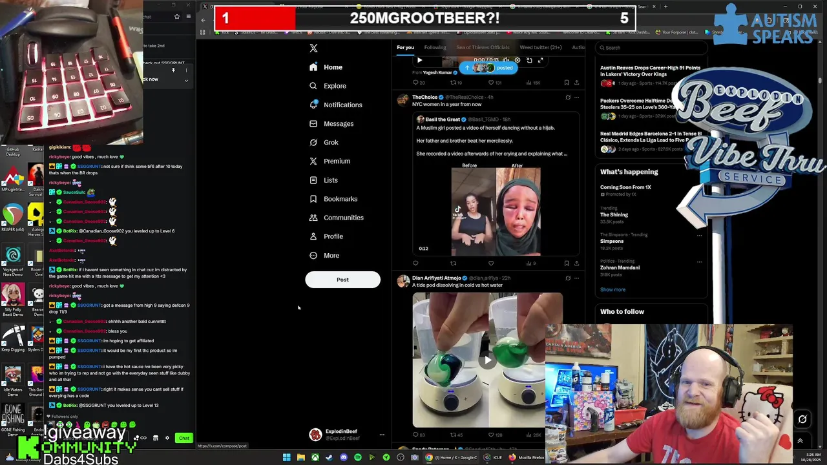The width and height of the screenshot is (827, 465).
Task: Open Grok icon on Dian Arifiyati post
Action: tap(568, 278)
